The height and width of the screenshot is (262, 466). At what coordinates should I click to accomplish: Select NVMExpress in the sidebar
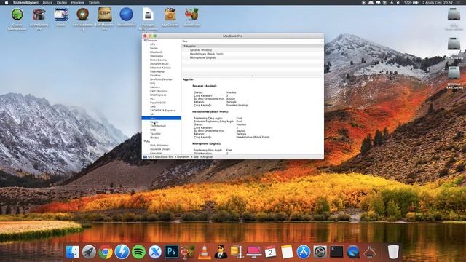point(158,95)
